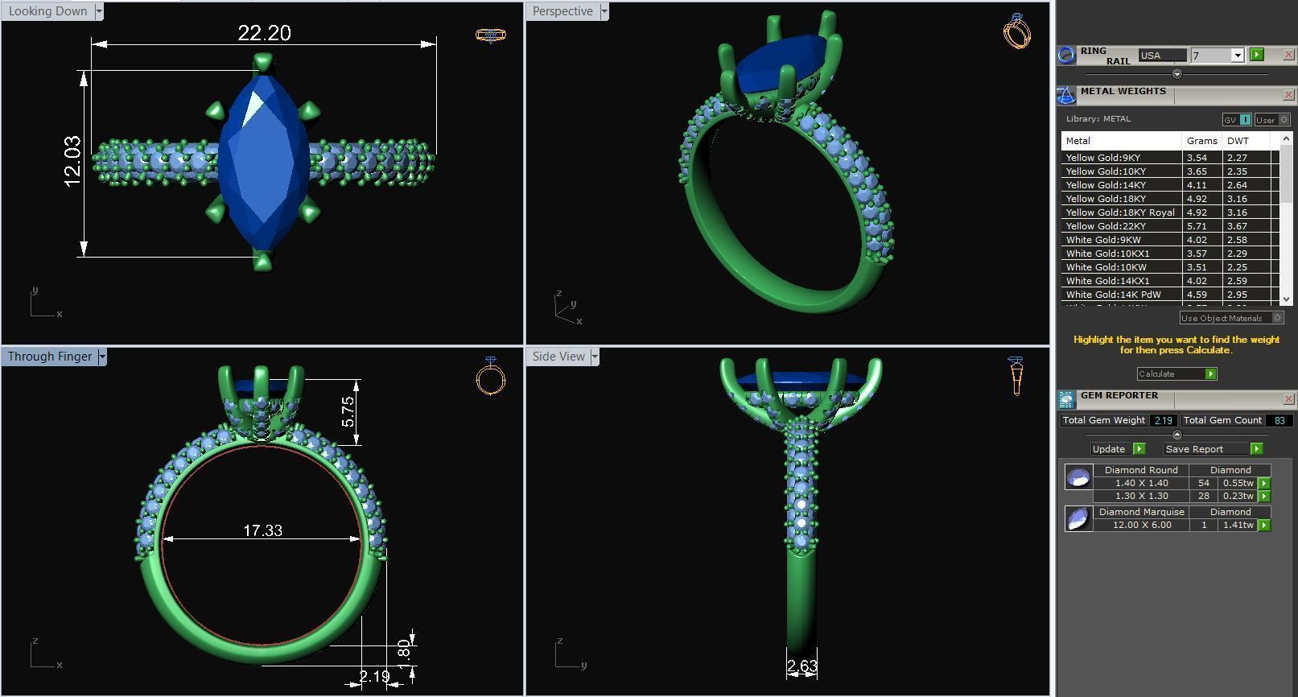
Task: Select the Yellow Gold:10KY row
Action: (1170, 171)
